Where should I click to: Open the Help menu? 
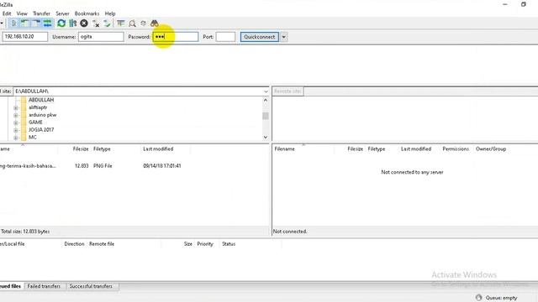point(110,13)
